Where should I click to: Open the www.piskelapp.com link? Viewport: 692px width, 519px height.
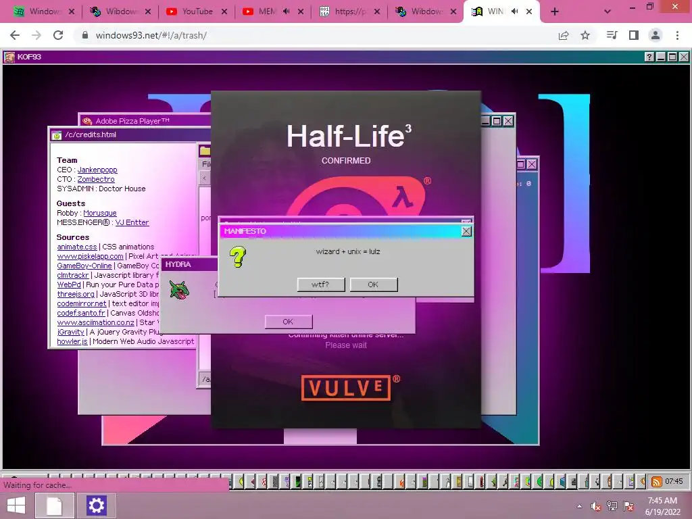click(x=90, y=256)
